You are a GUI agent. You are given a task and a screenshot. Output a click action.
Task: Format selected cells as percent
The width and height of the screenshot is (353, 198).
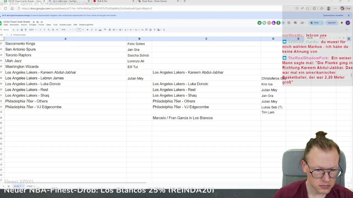[44, 30]
